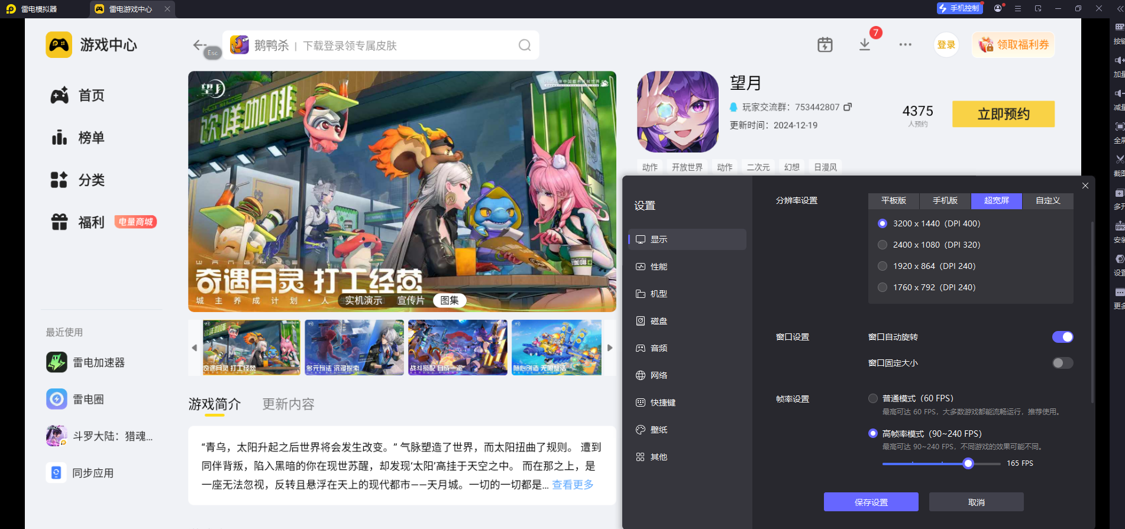Show 图集 gallery media
Viewport: 1125px width, 529px height.
click(x=450, y=300)
